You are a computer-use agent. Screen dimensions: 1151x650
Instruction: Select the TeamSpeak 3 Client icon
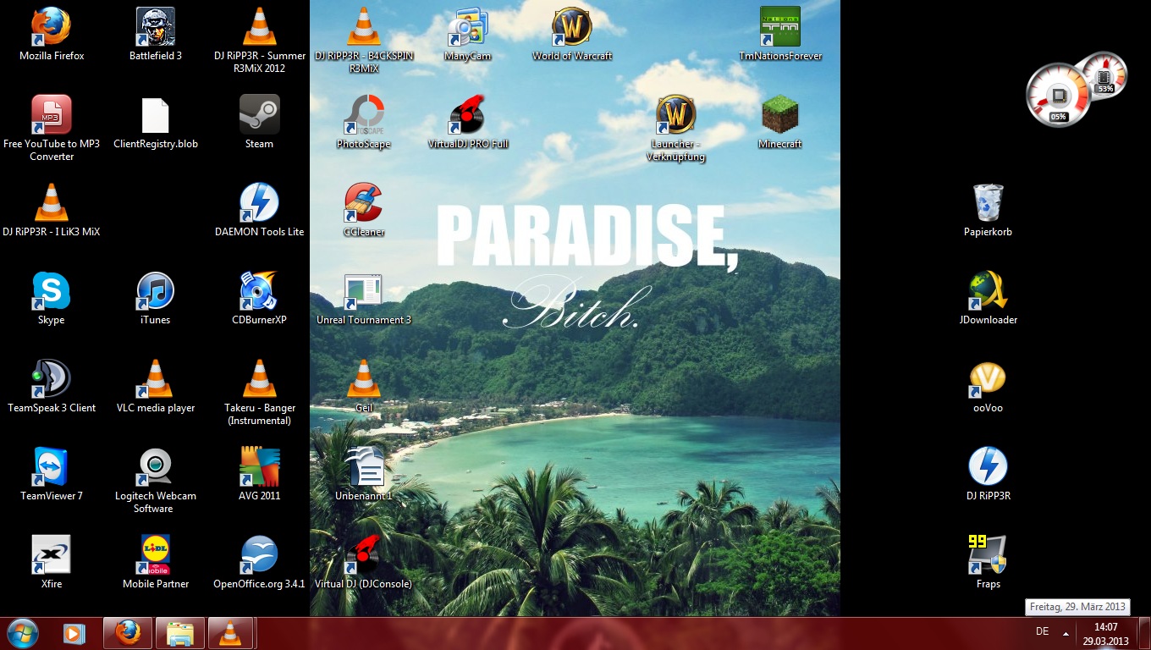52,380
